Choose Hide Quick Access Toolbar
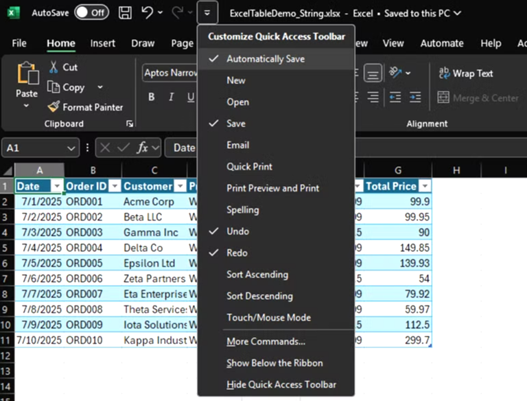Viewport: 527px width, 401px height. tap(276, 385)
